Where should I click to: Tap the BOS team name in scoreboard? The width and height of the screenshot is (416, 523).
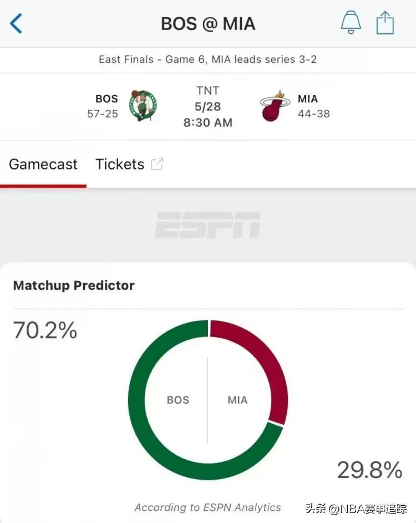tap(106, 99)
